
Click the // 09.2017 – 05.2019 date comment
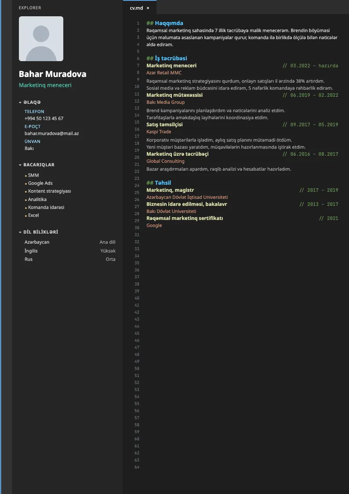310,125
